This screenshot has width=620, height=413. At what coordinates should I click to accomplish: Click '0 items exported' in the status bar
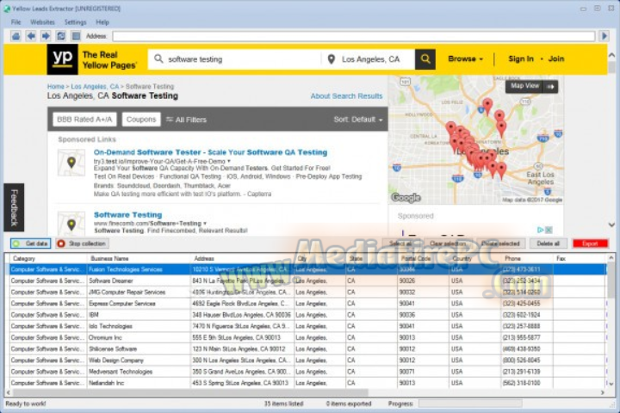coord(349,404)
